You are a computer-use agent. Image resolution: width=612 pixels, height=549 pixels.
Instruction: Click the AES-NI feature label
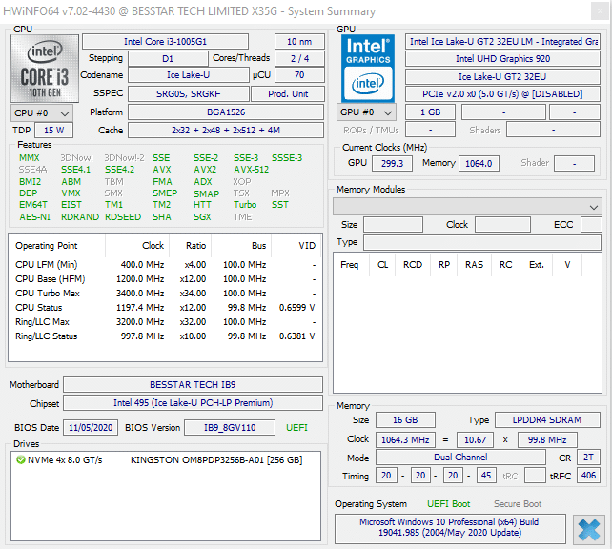(34, 217)
